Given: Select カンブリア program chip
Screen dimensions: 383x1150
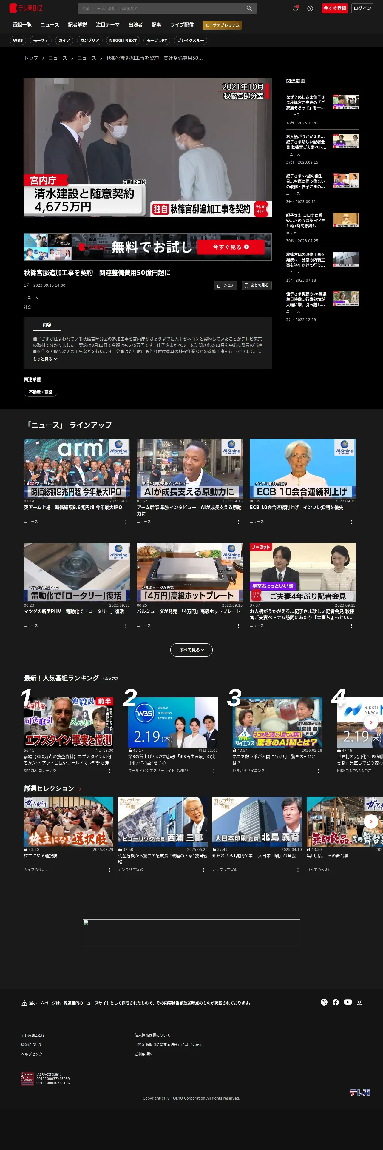Looking at the screenshot, I should point(89,40).
